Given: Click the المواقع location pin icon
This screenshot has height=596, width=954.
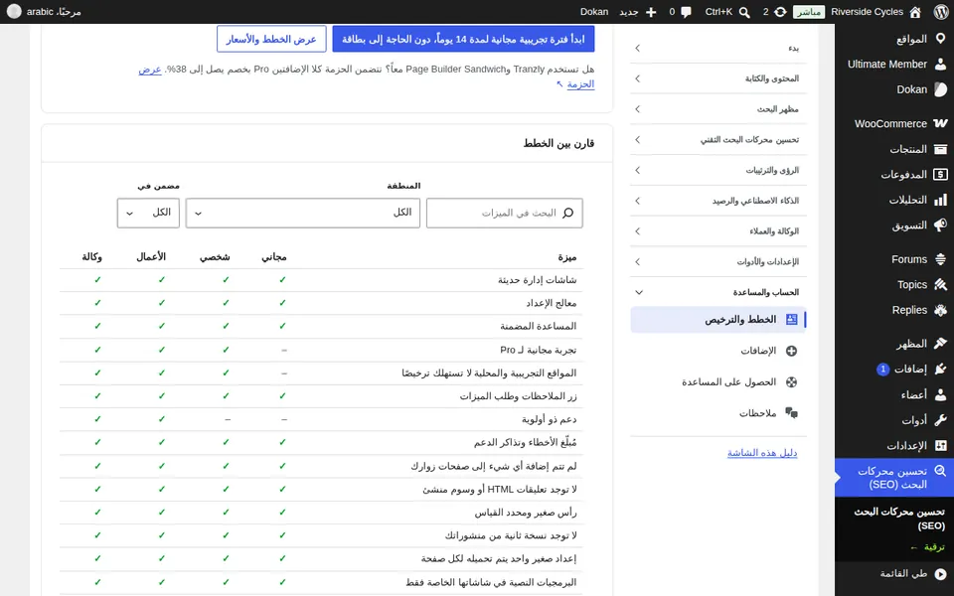Looking at the screenshot, I should point(940,39).
